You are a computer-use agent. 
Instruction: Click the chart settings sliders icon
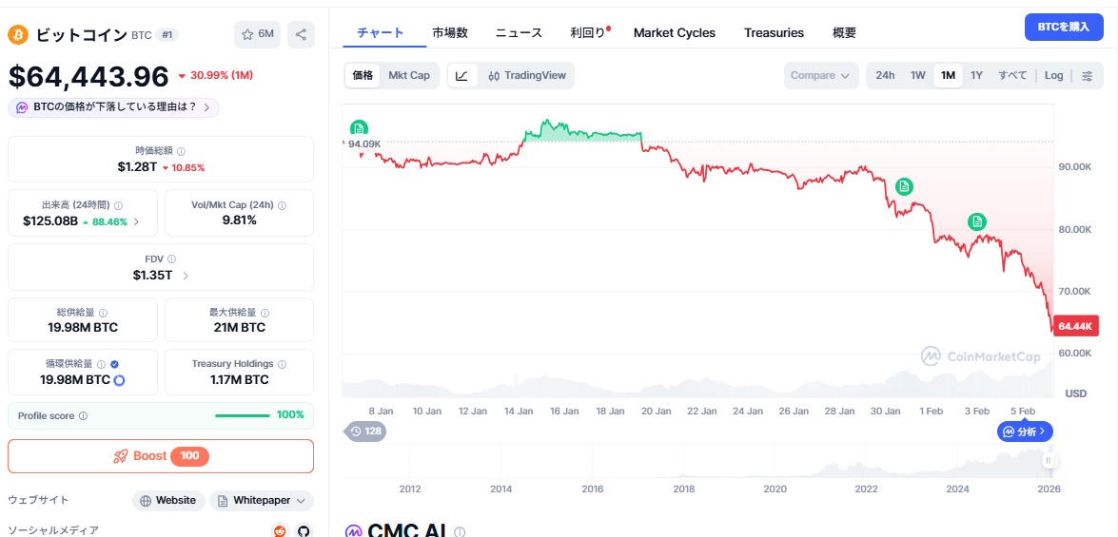tap(1088, 76)
